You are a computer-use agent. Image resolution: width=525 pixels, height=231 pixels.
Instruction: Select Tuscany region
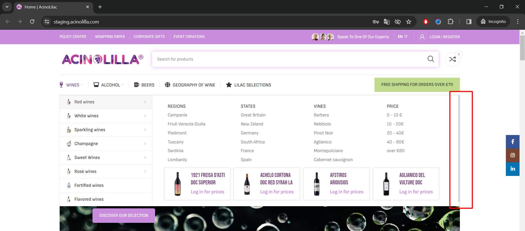[x=176, y=142]
